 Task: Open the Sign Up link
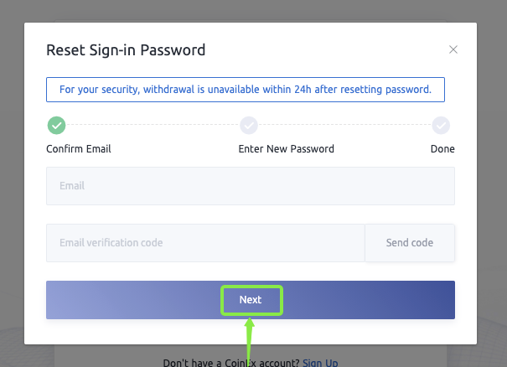[320, 362]
